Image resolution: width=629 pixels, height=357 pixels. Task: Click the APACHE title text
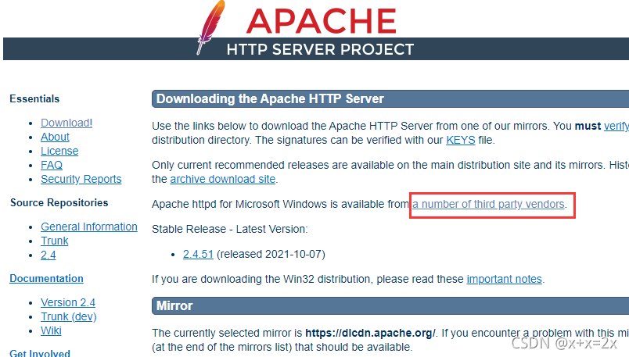(322, 21)
